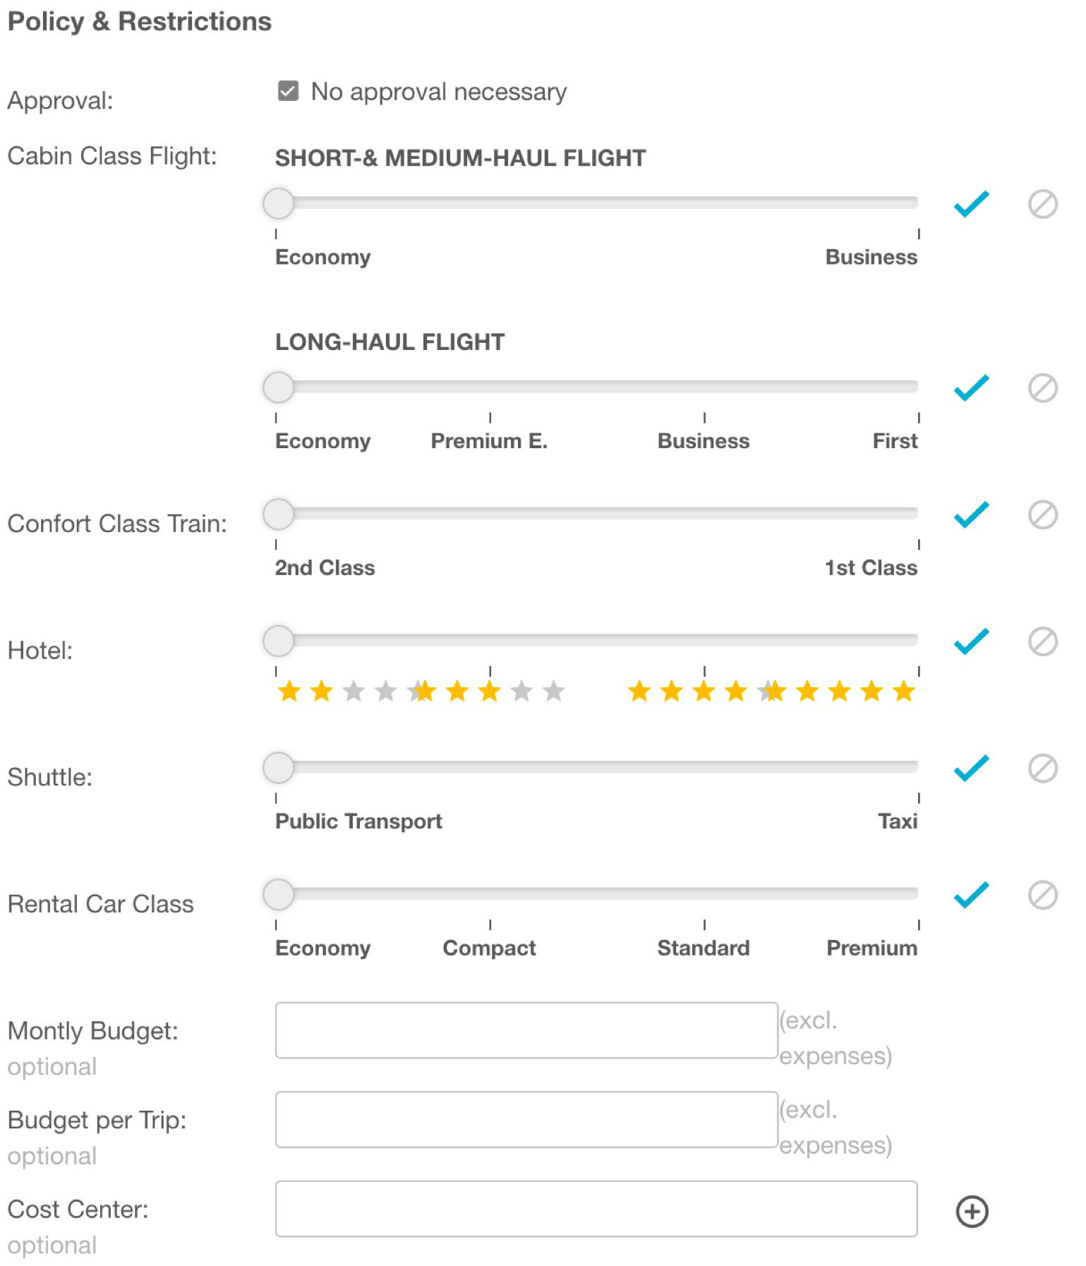The width and height of the screenshot is (1086, 1266).
Task: Click the Montly Budget input field
Action: [526, 1030]
